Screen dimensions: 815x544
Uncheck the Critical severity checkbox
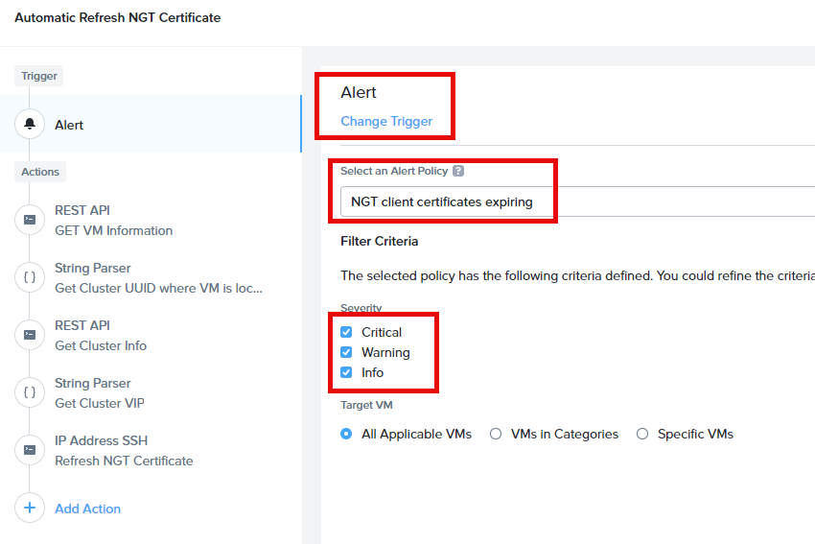[346, 332]
